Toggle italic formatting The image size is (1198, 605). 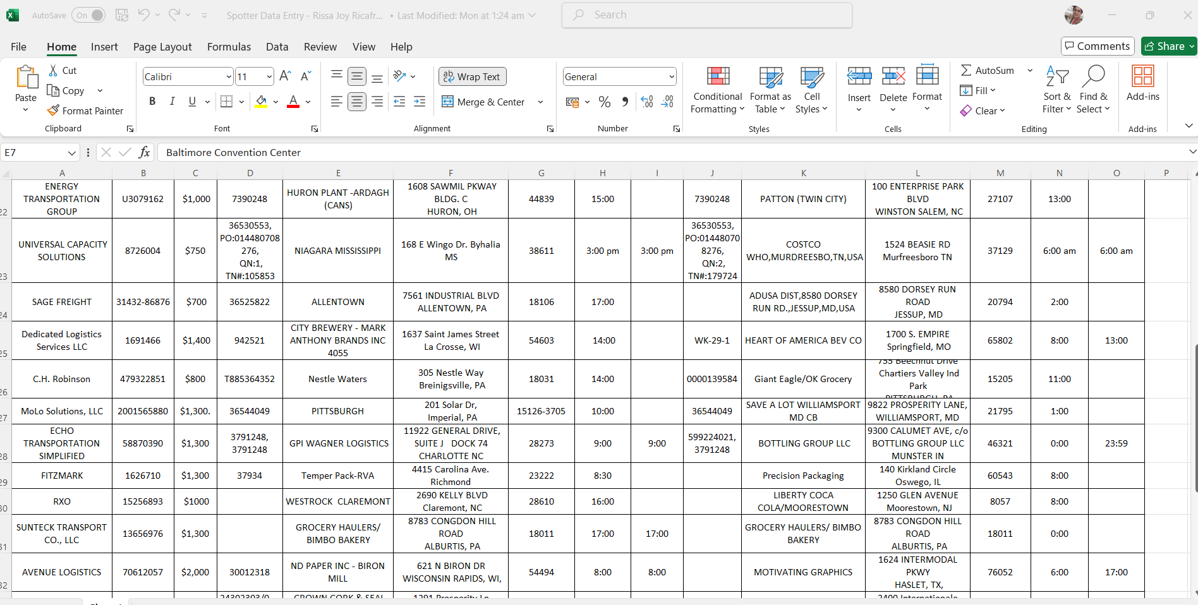pos(172,101)
